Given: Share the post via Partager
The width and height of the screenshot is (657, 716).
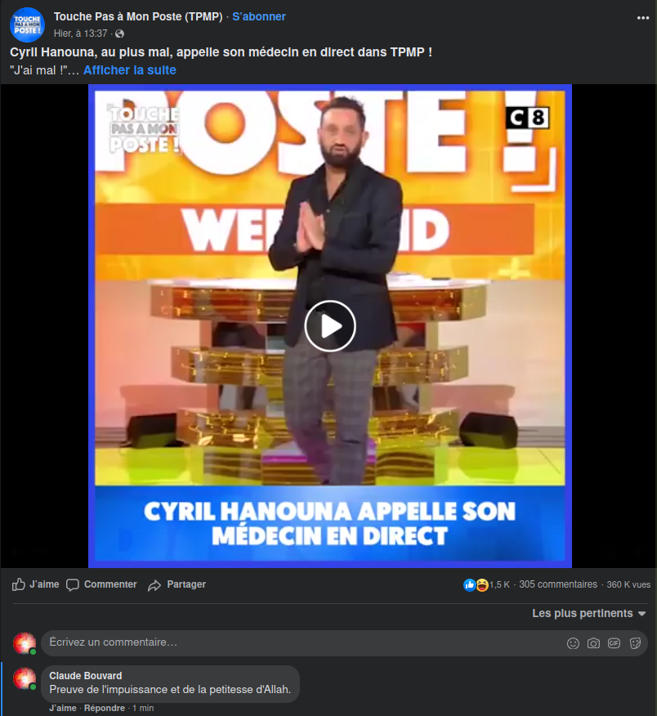Looking at the screenshot, I should click(177, 584).
